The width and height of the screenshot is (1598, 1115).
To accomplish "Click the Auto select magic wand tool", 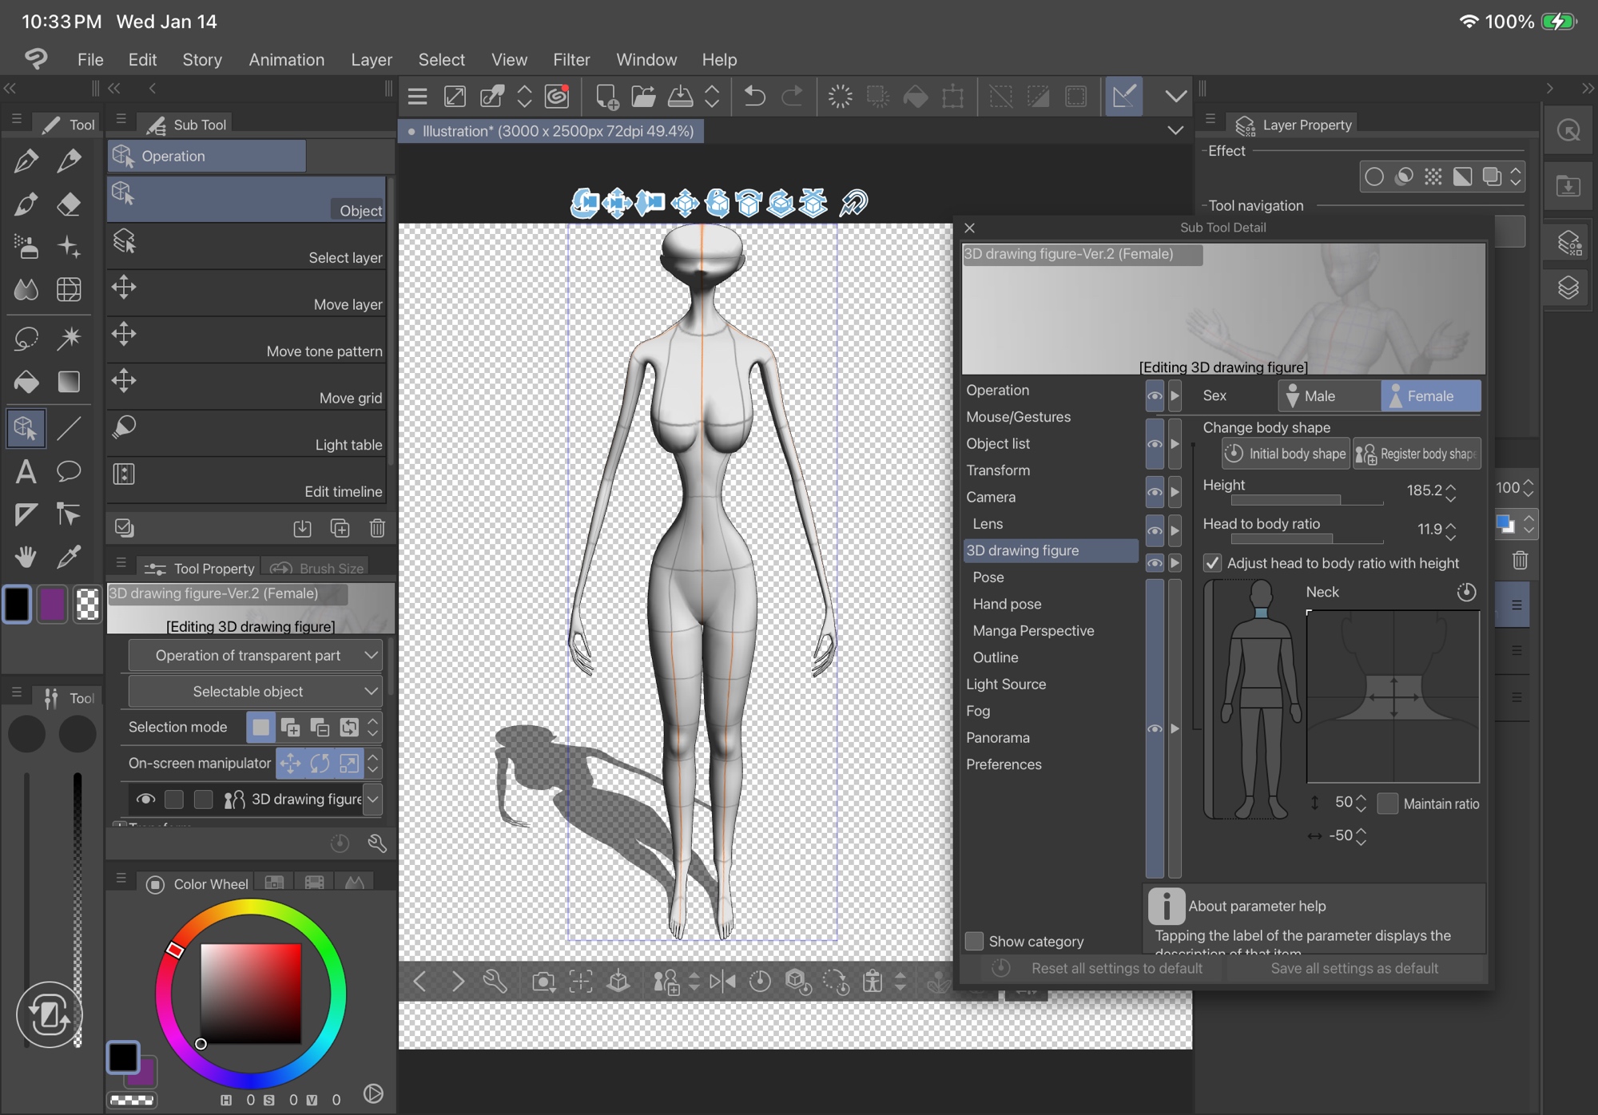I will click(x=69, y=339).
